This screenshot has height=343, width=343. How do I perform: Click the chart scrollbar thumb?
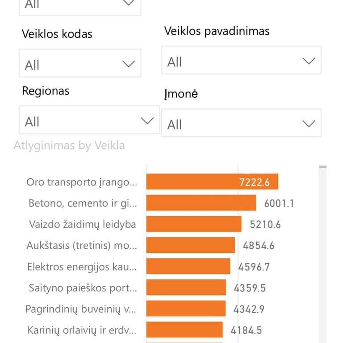point(322,167)
